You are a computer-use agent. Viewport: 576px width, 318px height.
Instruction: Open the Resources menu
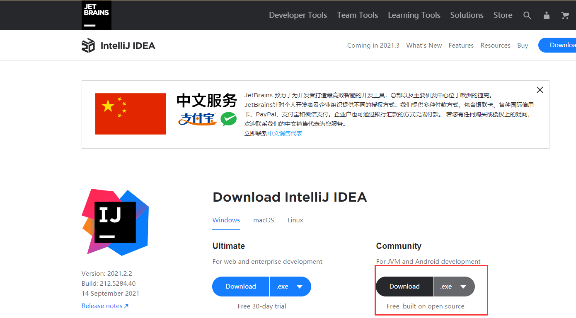(495, 46)
